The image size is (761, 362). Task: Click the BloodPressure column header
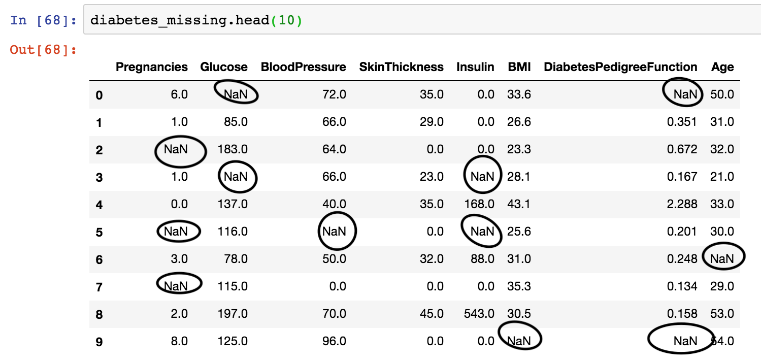(x=303, y=67)
